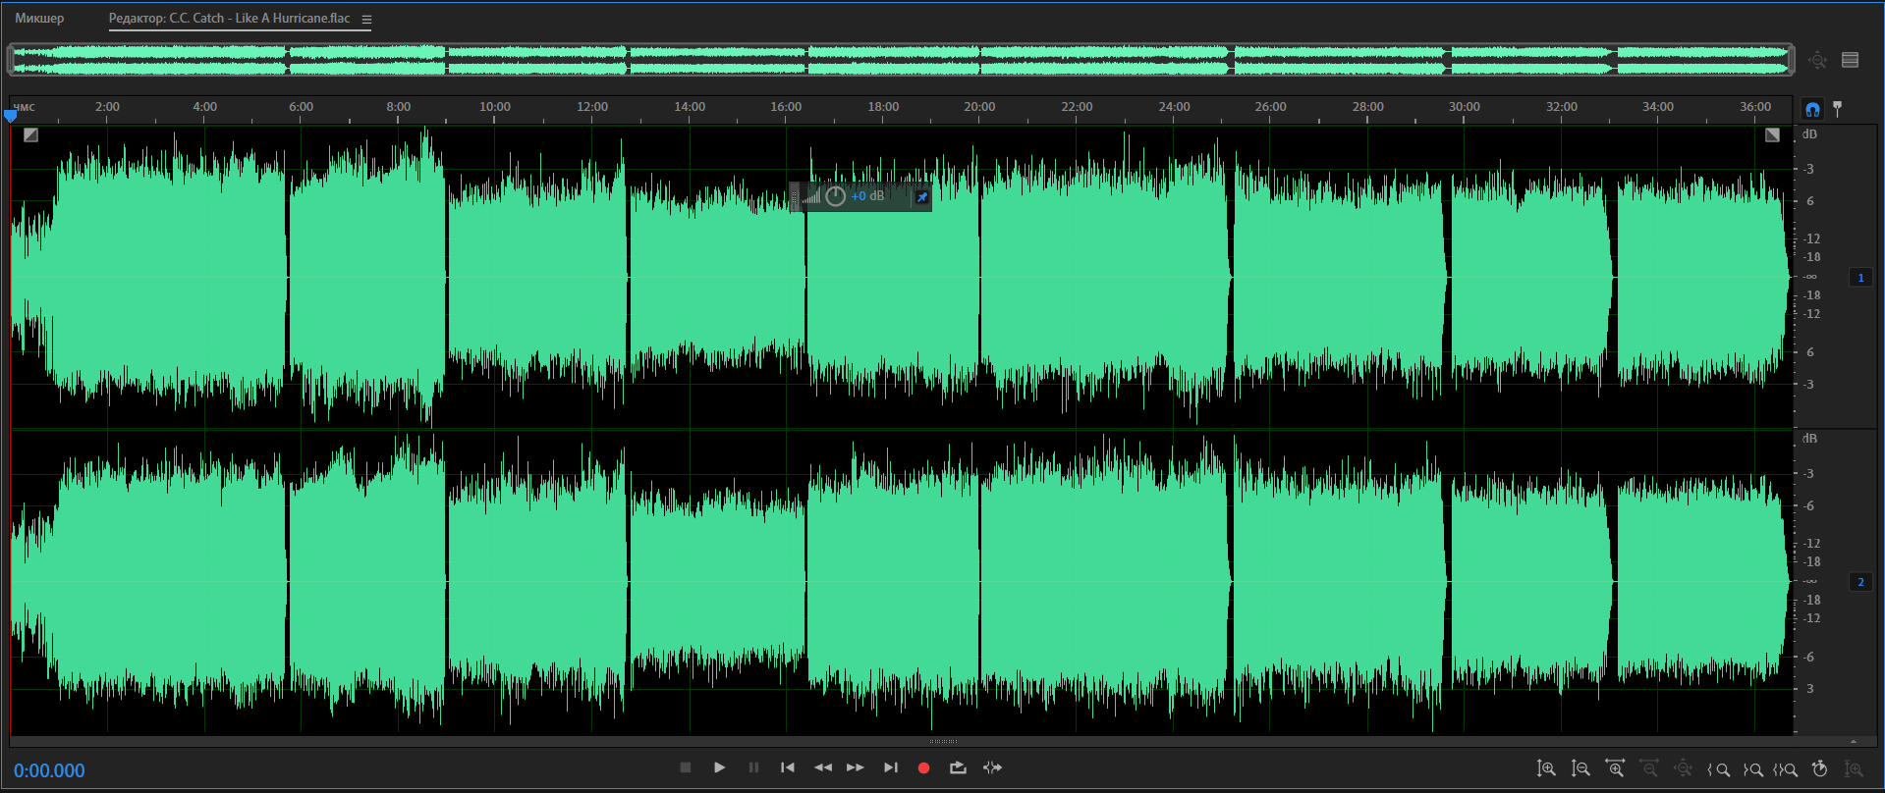Click the fade-in handle at waveform start
Viewport: 1885px width, 793px height.
coord(30,134)
